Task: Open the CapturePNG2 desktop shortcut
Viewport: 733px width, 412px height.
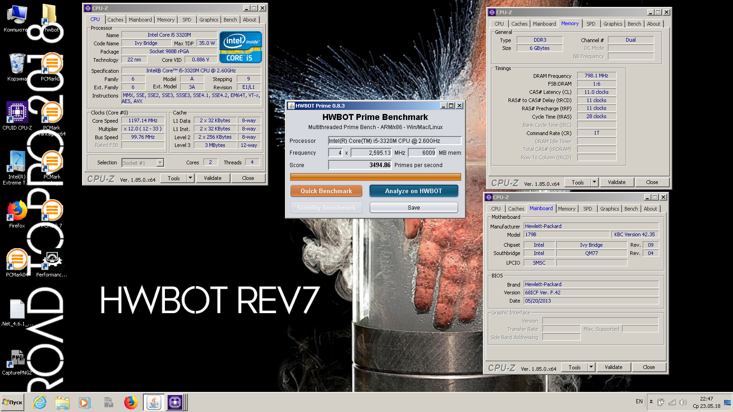Action: tap(17, 362)
